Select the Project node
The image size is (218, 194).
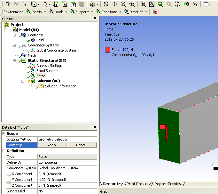tap(17, 25)
